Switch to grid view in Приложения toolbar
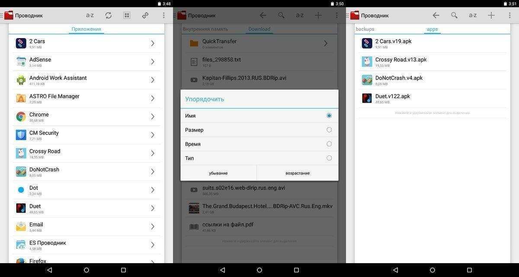This screenshot has width=519, height=277. pos(127,15)
